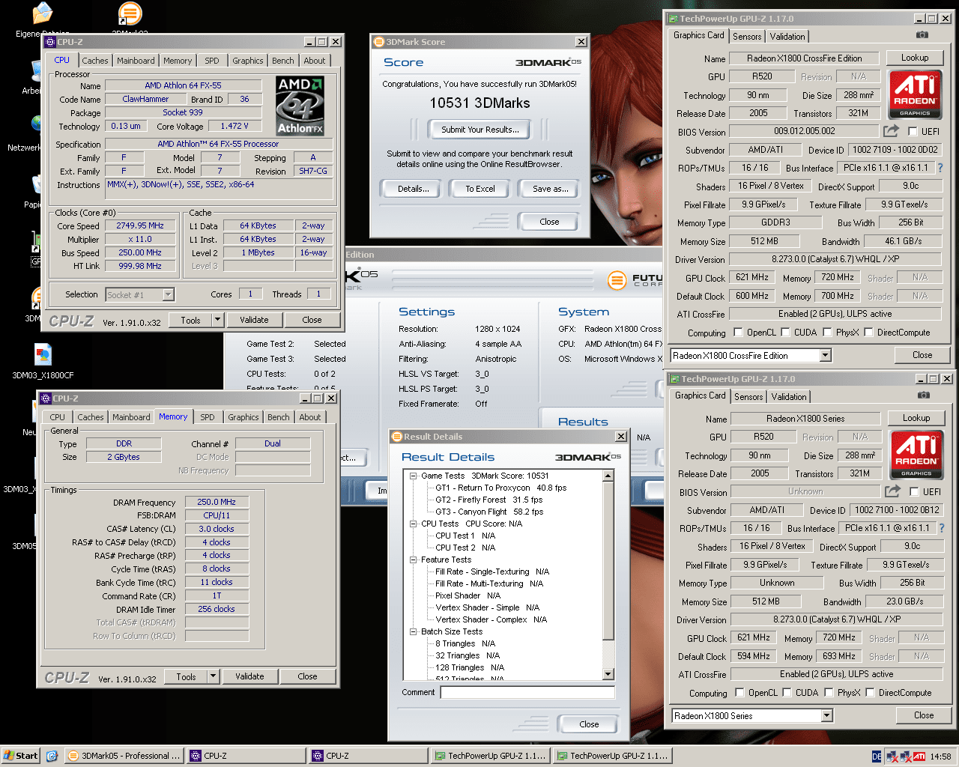Open Radeon X1800 Series GPU dropdown
959x767 pixels.
point(827,716)
